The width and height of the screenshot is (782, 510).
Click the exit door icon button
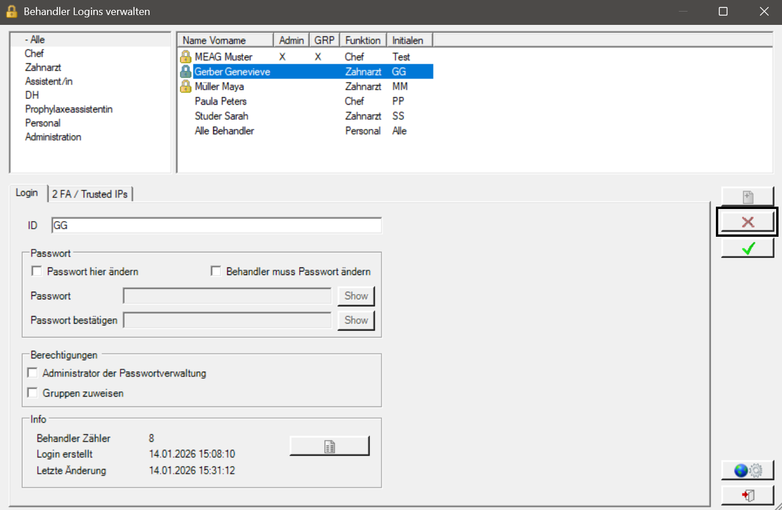(x=747, y=496)
